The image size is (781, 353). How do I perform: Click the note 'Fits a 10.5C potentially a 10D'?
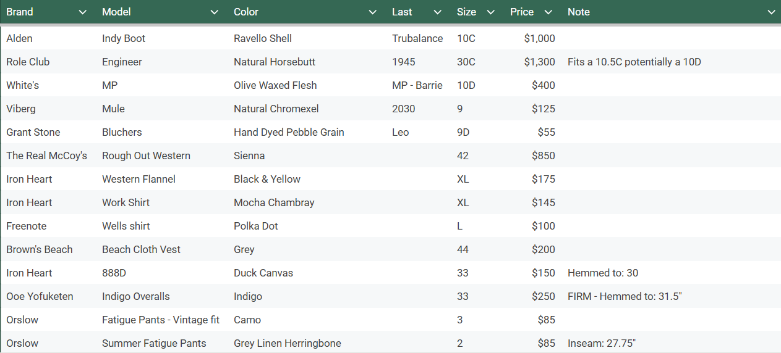point(634,62)
